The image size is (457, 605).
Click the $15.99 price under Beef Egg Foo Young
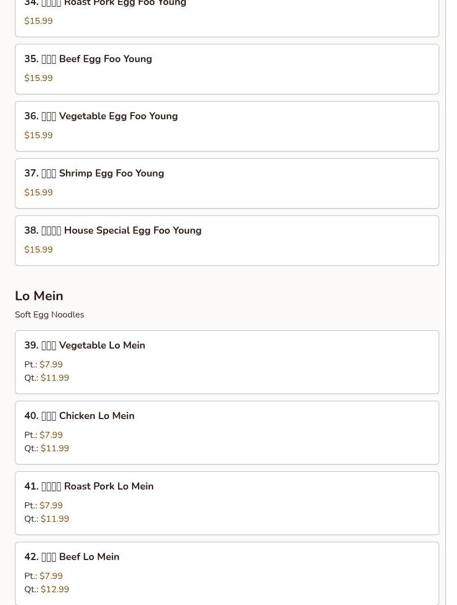click(x=39, y=78)
